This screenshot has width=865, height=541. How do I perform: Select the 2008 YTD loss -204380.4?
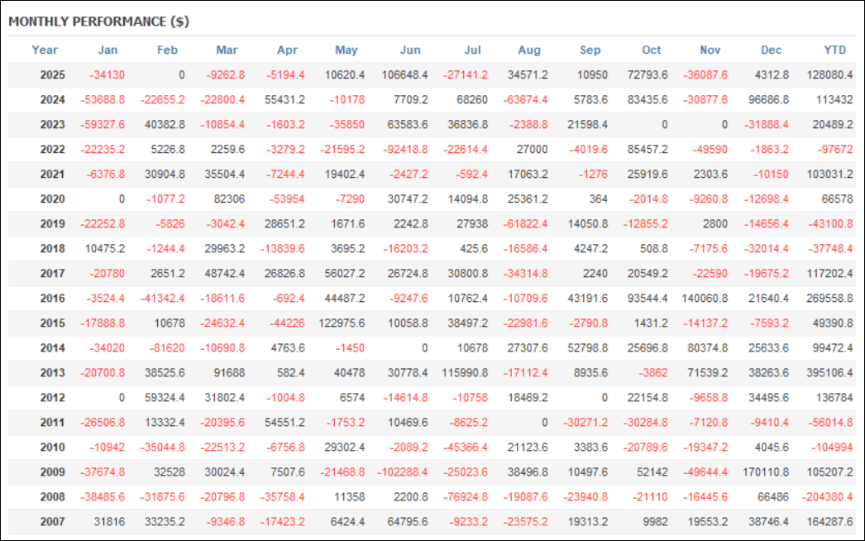click(x=826, y=497)
